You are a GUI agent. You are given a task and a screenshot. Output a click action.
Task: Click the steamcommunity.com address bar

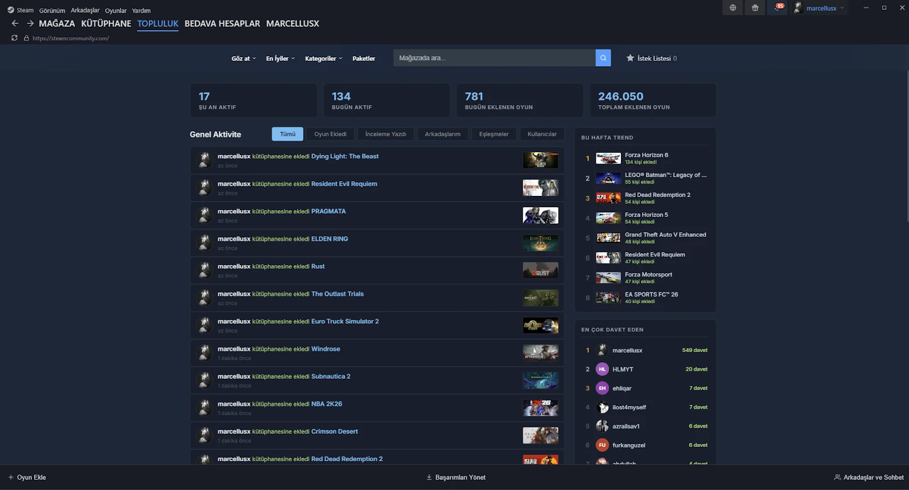pyautogui.click(x=70, y=38)
